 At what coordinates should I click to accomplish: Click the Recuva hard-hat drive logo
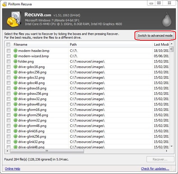[x=14, y=19]
